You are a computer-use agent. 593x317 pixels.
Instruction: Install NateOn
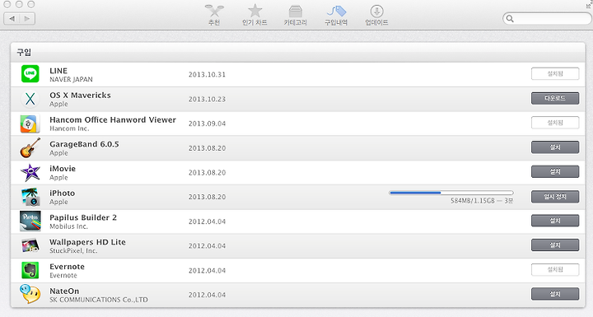[555, 294]
